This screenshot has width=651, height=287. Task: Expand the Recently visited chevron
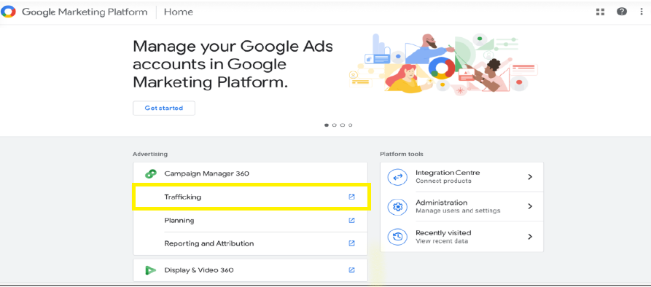click(530, 237)
